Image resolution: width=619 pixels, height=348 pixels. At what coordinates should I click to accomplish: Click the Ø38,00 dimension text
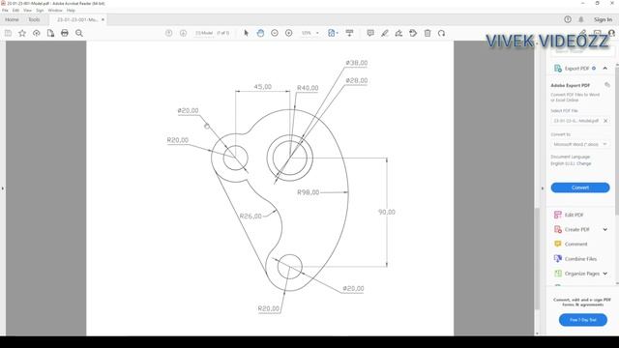357,63
